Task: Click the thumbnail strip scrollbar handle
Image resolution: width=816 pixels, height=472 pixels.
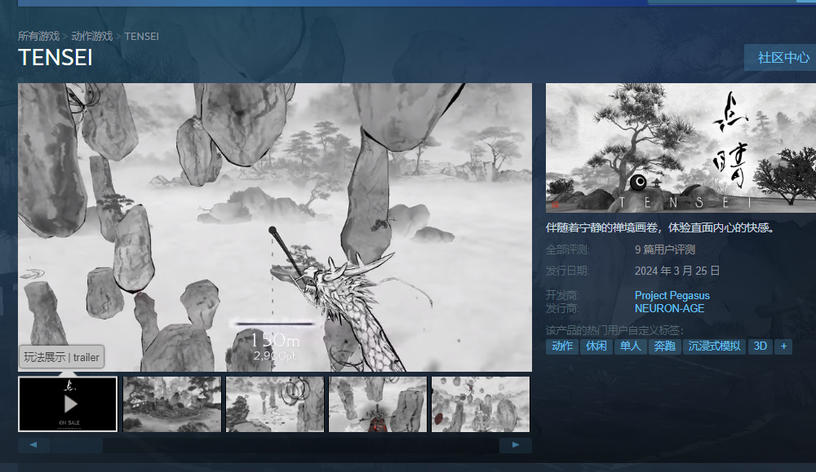Action: 77,445
